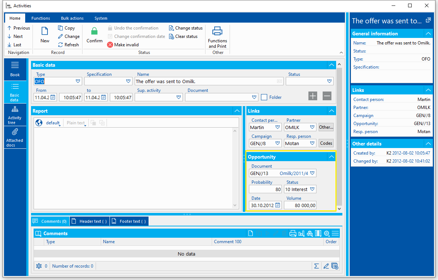Viewport: 438px width, 280px height.
Task: Open Opportunity Date calendar picker
Action: coord(278,205)
